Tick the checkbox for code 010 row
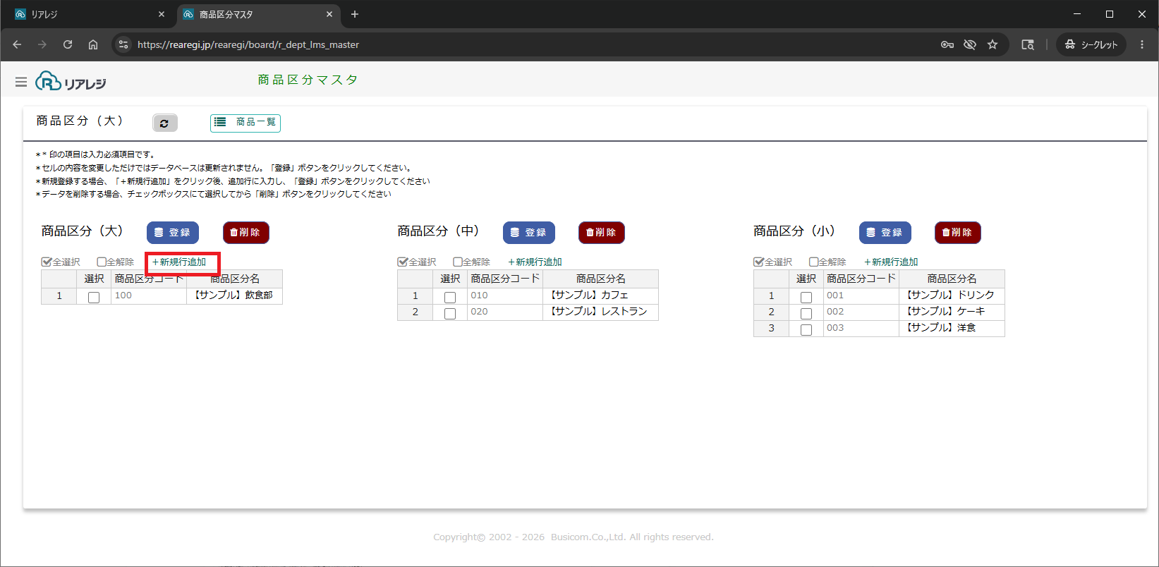The image size is (1159, 567). click(450, 298)
